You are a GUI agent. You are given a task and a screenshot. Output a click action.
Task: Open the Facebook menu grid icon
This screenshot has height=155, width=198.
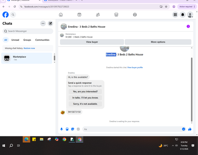pyautogui.click(x=175, y=15)
